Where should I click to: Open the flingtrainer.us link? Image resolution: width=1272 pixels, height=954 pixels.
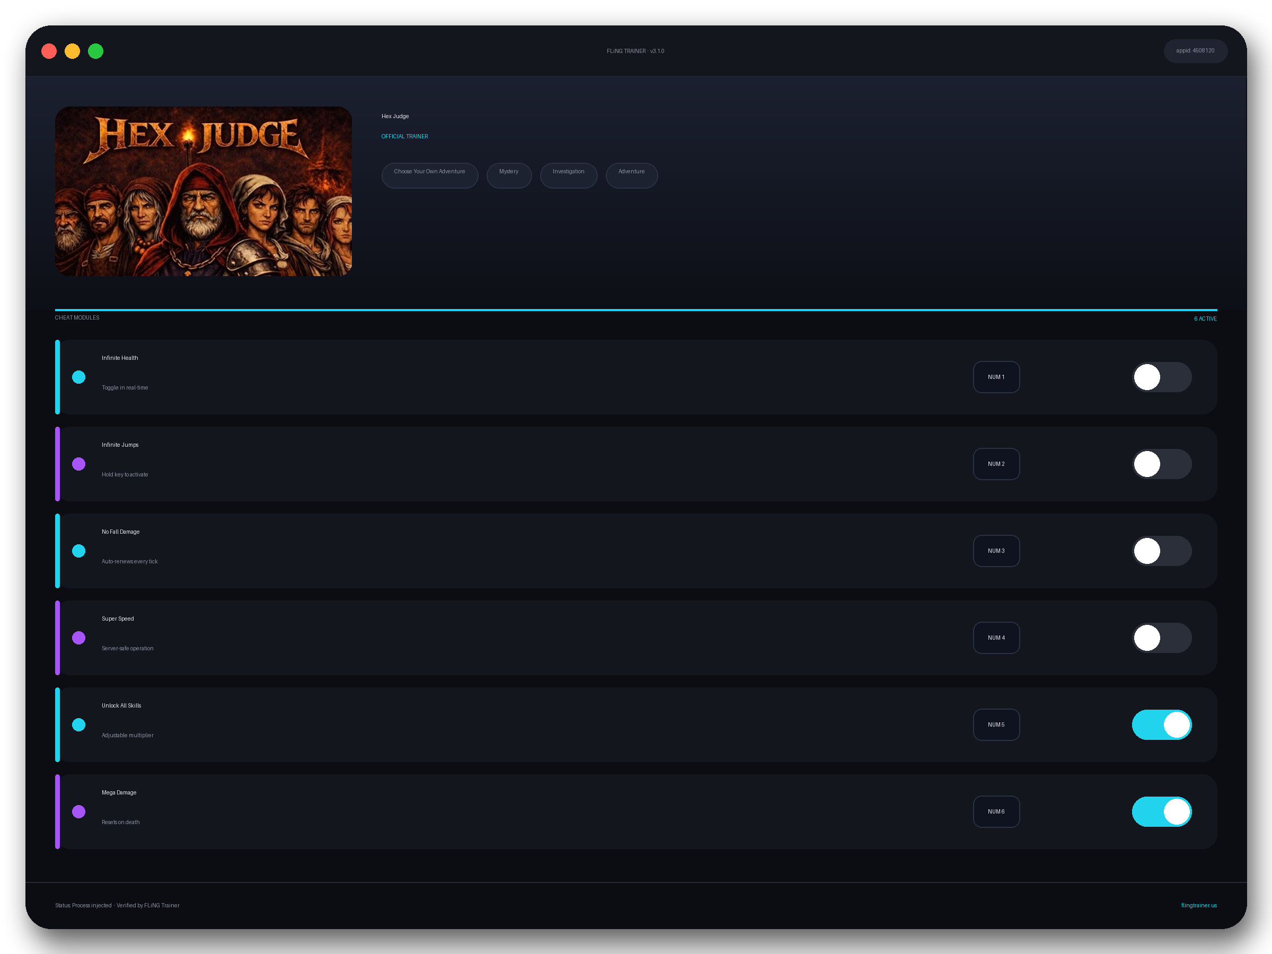[x=1198, y=905]
